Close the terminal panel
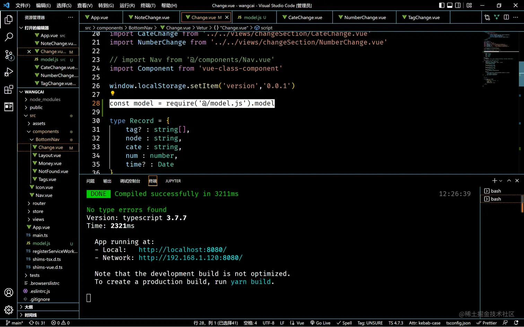This screenshot has width=524, height=327. tap(517, 181)
